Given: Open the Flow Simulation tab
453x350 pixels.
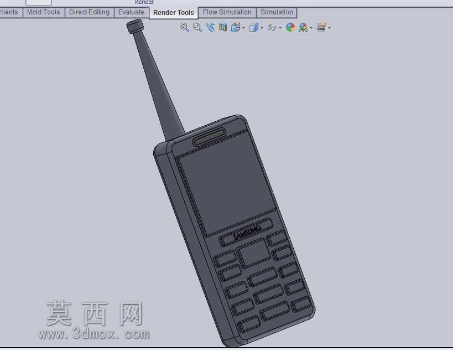Looking at the screenshot, I should tap(227, 12).
